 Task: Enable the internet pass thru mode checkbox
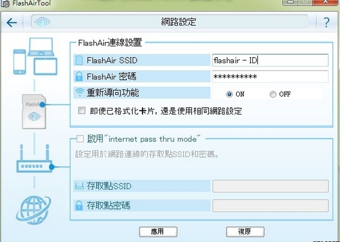point(80,139)
